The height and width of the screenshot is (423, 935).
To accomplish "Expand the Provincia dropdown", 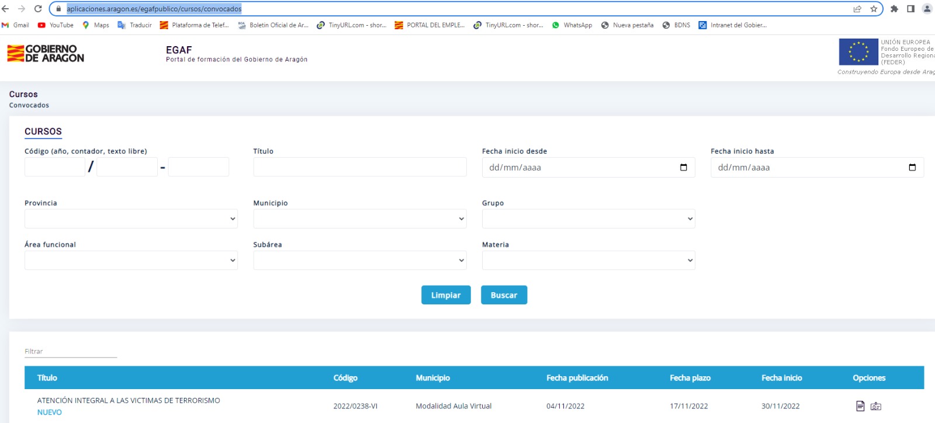I will pos(131,219).
